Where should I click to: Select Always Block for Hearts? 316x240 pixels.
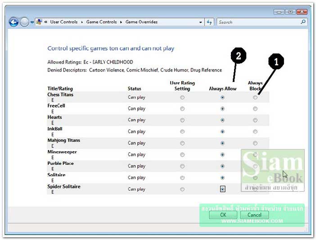[x=255, y=120]
